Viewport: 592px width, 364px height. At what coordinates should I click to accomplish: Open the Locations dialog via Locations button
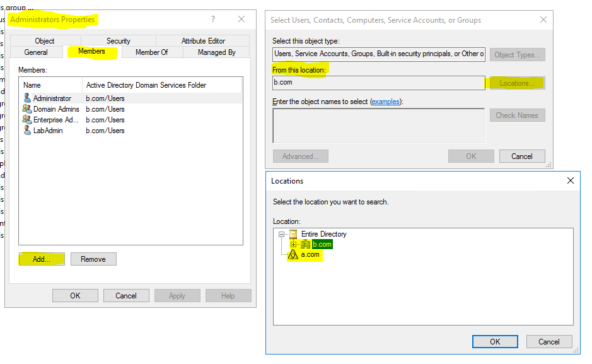[x=517, y=83]
